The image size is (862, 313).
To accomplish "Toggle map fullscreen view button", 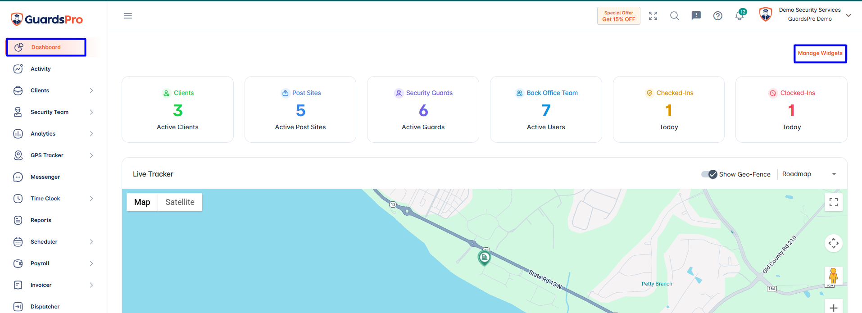I will [x=834, y=202].
